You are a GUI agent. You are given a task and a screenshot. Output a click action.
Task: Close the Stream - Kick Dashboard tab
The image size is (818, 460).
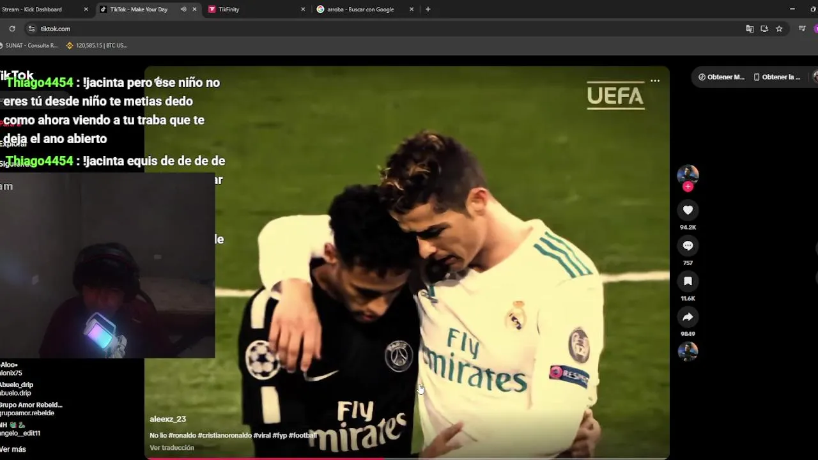click(x=86, y=10)
